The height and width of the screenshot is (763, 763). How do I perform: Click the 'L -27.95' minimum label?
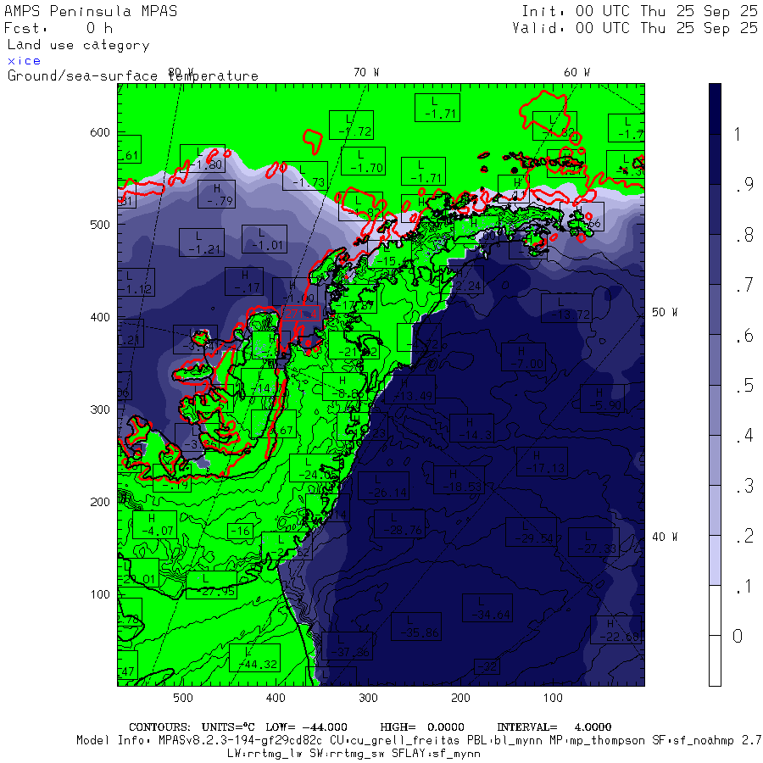tap(212, 585)
